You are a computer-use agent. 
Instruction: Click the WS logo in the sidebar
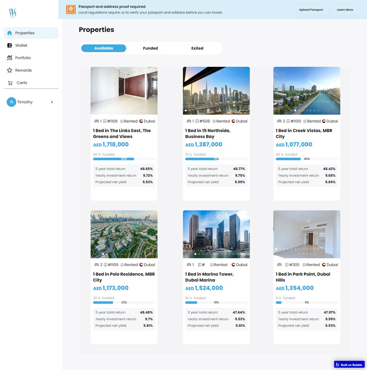12,13
